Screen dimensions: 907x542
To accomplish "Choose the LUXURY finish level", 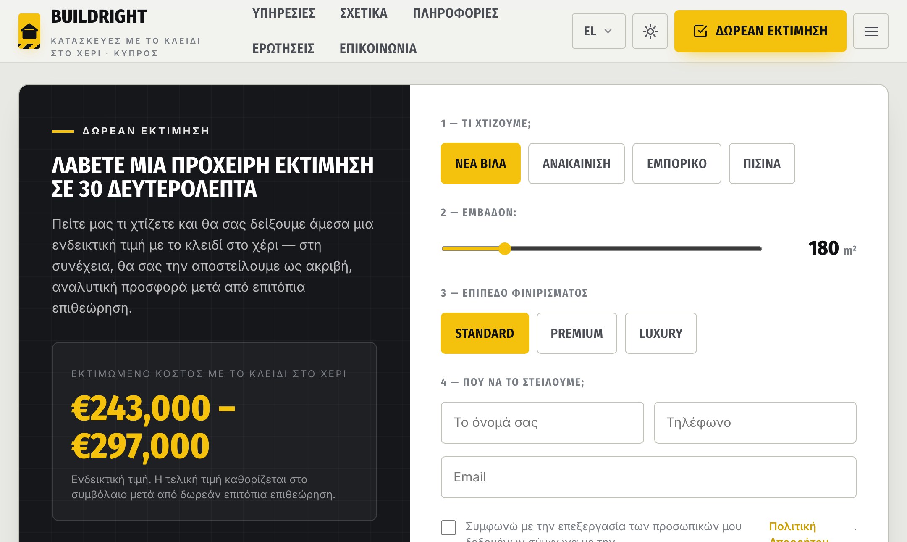I will [x=661, y=333].
